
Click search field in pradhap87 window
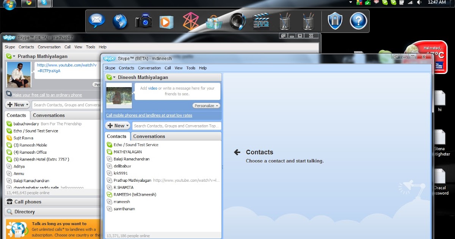(x=67, y=105)
